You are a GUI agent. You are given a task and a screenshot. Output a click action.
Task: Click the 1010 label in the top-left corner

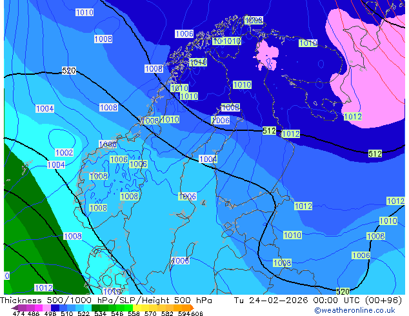(x=85, y=12)
